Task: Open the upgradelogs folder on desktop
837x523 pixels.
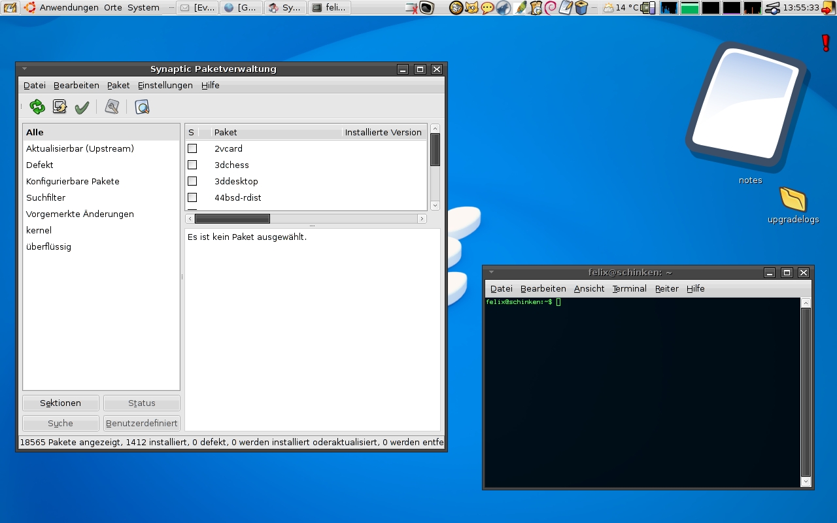Action: 793,205
